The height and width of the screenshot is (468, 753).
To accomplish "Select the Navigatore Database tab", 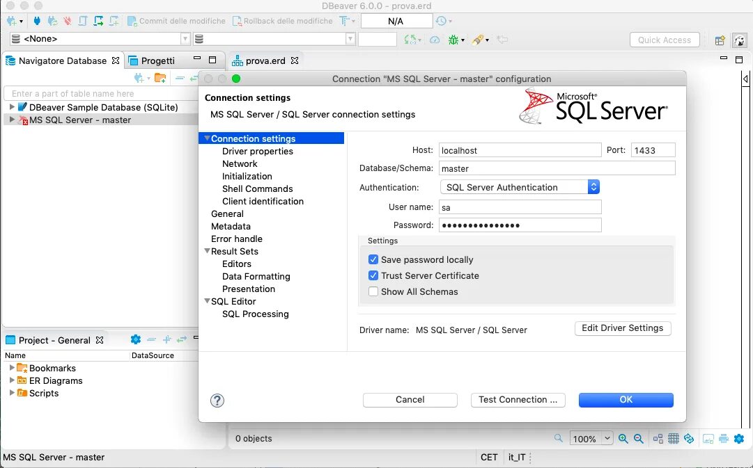I will pos(62,61).
